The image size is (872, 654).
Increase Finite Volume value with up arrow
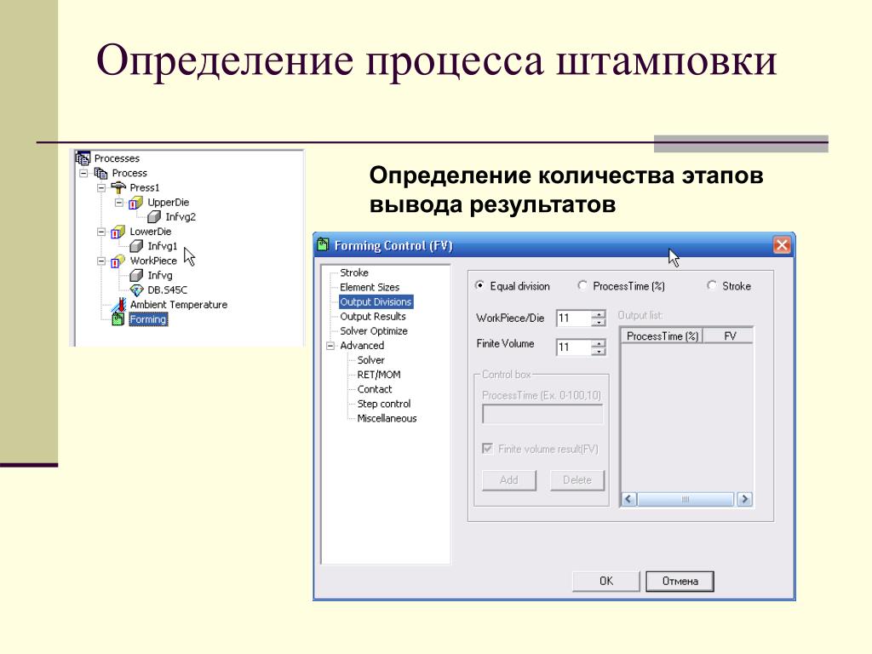pyautogui.click(x=599, y=343)
